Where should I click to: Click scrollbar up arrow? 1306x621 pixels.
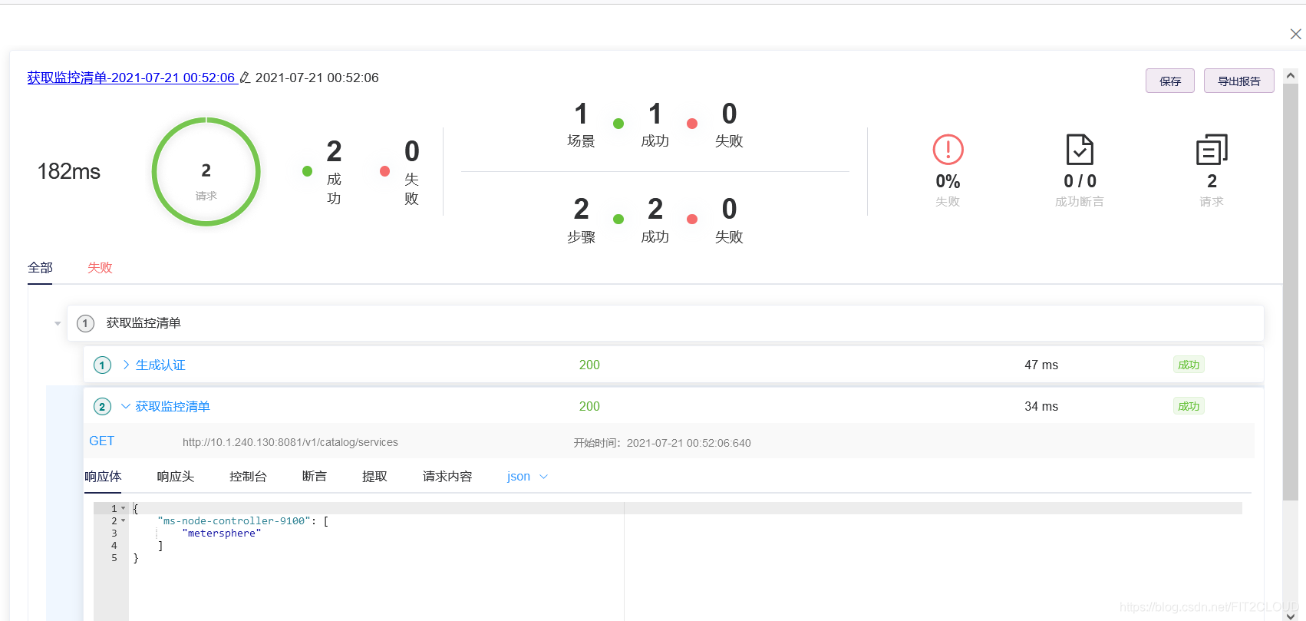click(x=1291, y=75)
